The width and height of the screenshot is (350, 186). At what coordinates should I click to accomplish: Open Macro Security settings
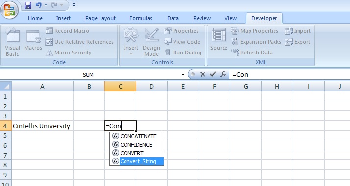68,53
